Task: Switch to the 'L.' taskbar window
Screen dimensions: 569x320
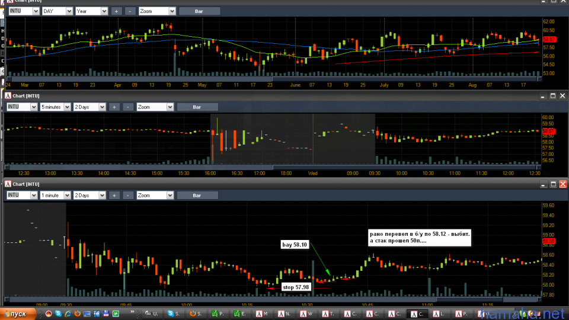Action: [439, 314]
